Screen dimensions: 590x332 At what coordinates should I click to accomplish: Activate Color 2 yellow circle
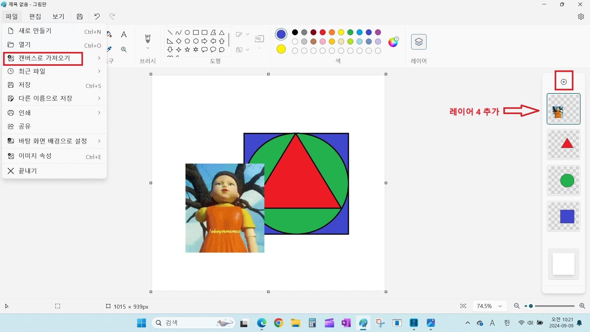(x=281, y=49)
